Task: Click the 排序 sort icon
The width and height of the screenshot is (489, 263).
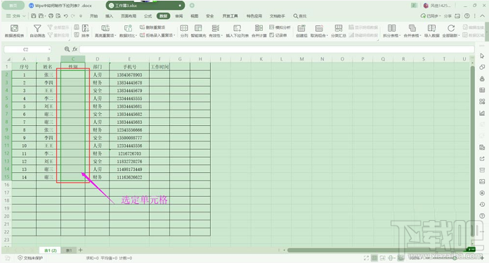Action: [85, 31]
